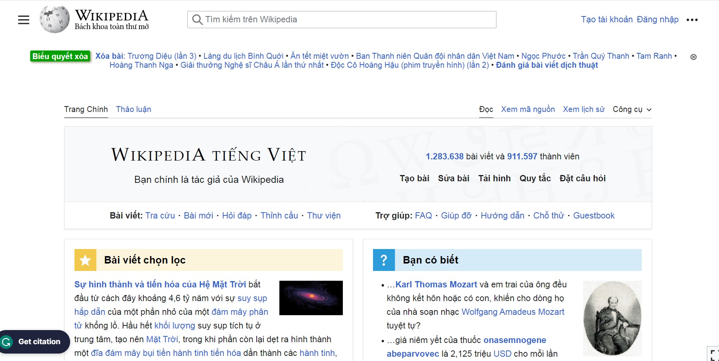Open Ăn tết miệt vườn link
719x361 pixels.
click(319, 56)
